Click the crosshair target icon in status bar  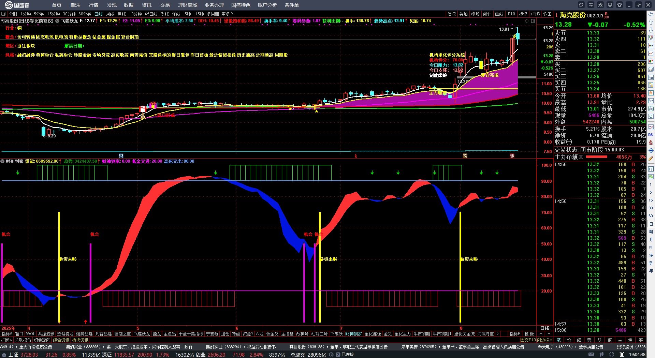click(x=612, y=355)
